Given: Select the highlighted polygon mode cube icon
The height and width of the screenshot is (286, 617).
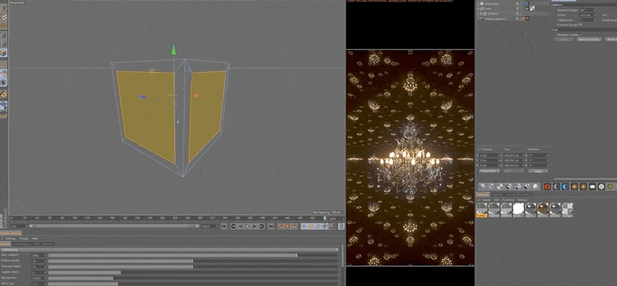Looking at the screenshot, I should 3,53.
